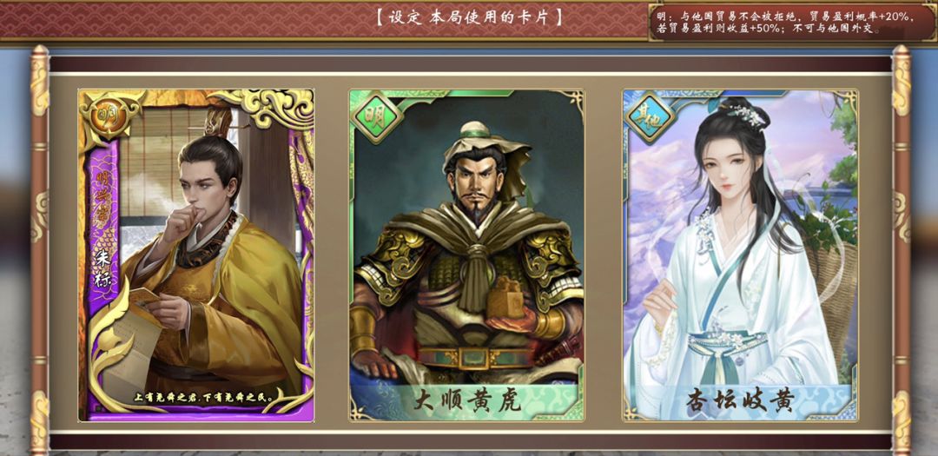The image size is (938, 456).
Task: Select the 朱标 emperor card
Action: [196, 255]
